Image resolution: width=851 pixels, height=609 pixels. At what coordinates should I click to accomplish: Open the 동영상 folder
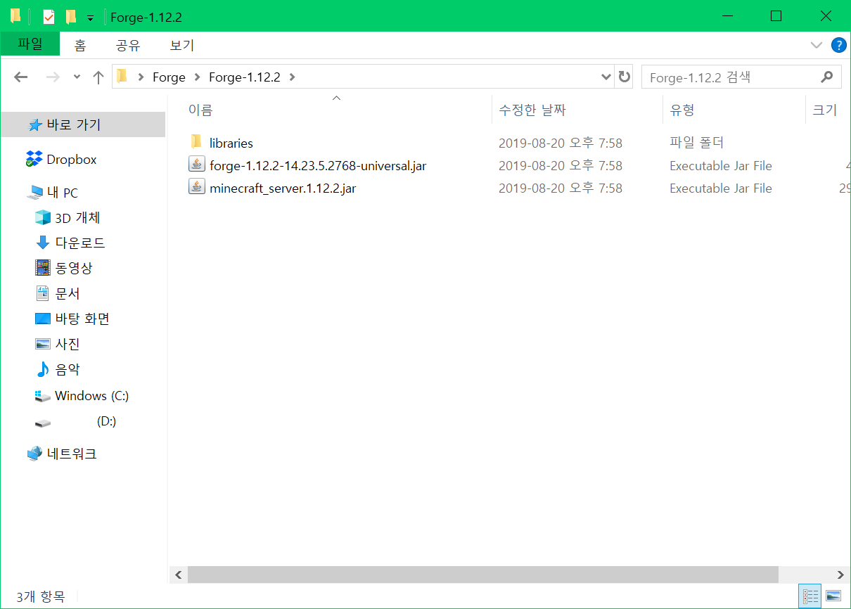pos(73,269)
